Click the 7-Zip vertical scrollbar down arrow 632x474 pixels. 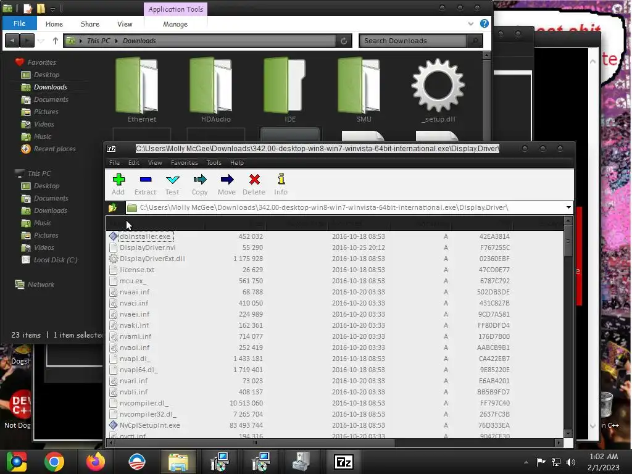[568, 434]
